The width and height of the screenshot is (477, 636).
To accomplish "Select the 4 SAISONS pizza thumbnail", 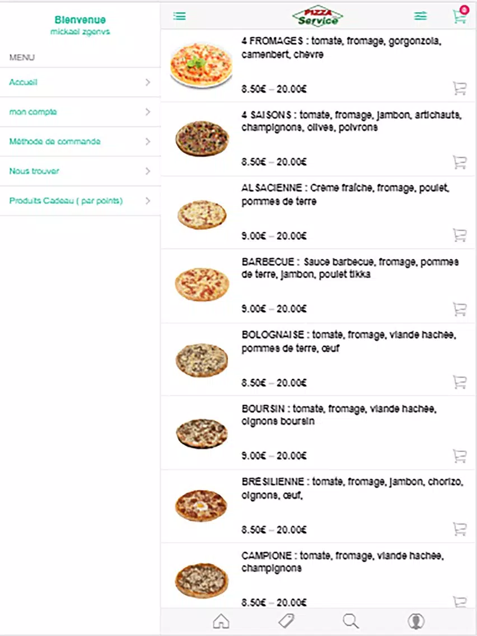I will click(202, 139).
